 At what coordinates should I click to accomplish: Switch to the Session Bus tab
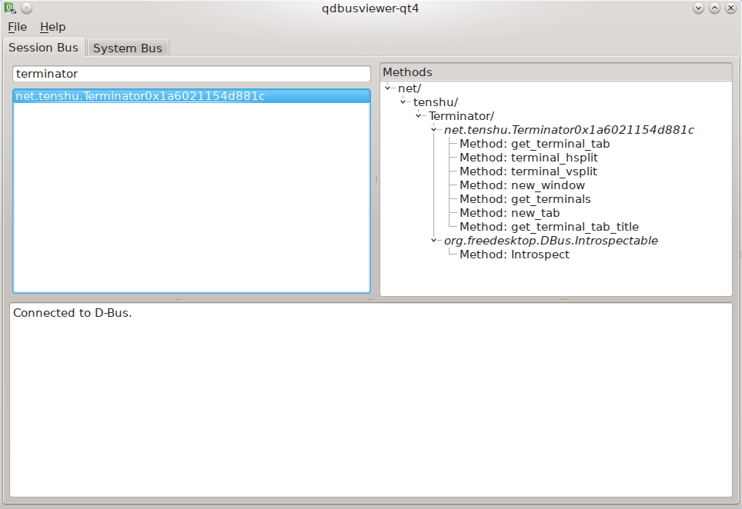coord(44,48)
